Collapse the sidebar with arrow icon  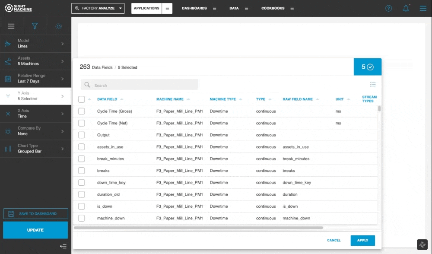64,246
